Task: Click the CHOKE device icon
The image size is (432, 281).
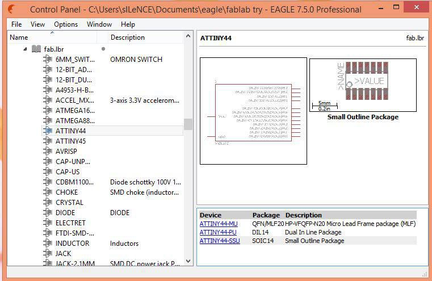Action: 48,192
